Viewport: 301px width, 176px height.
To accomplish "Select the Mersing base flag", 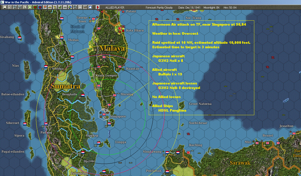I will tap(115, 95).
